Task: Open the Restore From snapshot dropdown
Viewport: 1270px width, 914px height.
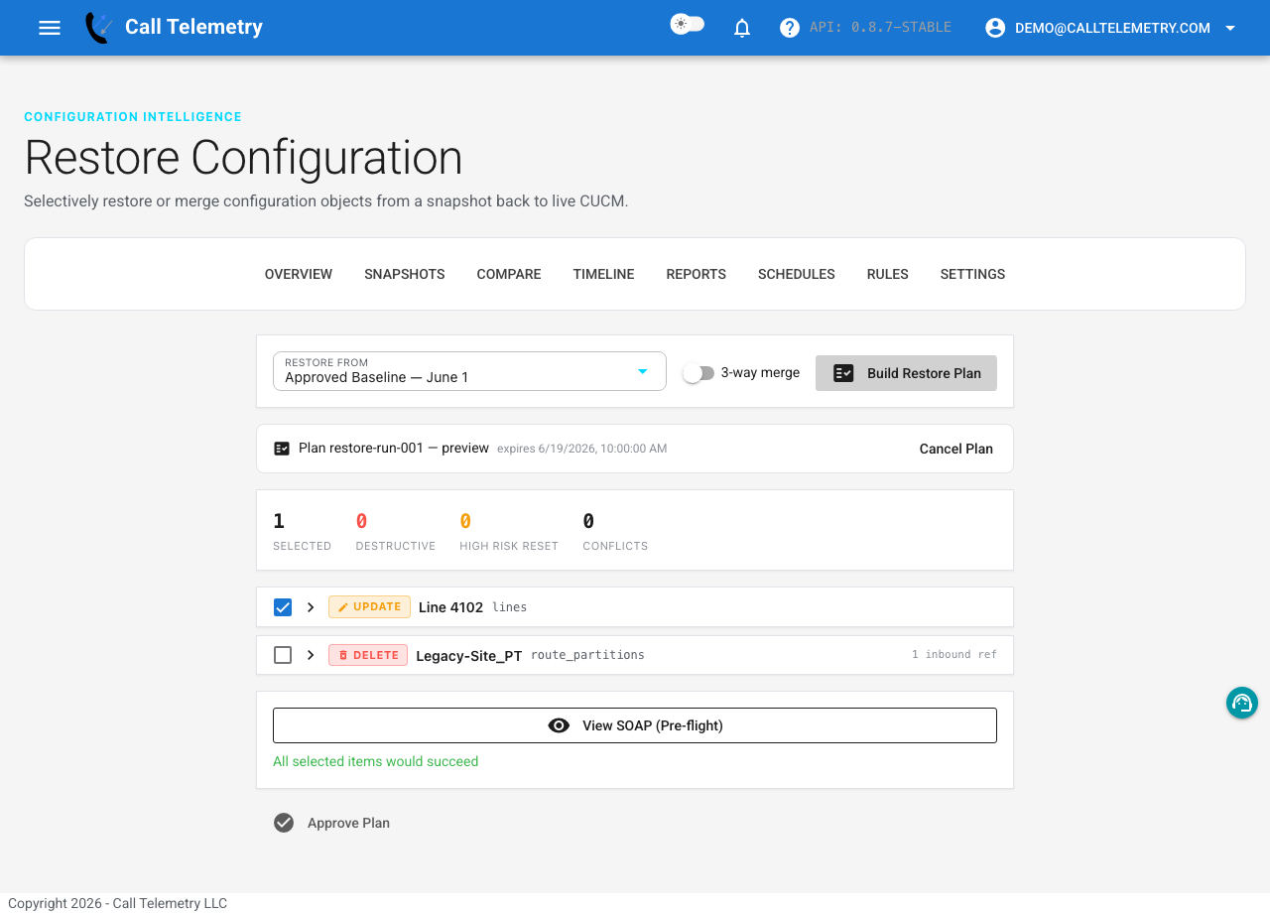Action: (x=469, y=371)
